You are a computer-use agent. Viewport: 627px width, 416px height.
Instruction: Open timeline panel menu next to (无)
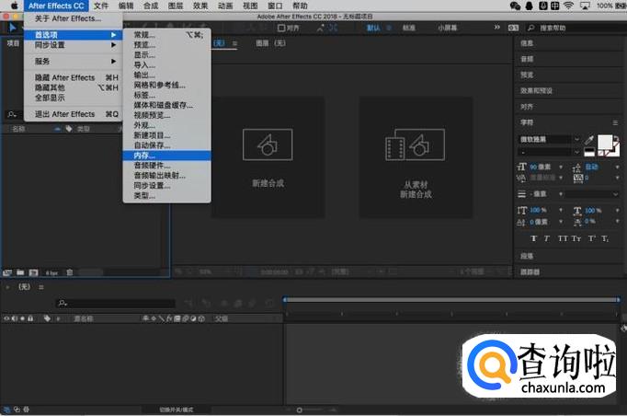point(41,287)
